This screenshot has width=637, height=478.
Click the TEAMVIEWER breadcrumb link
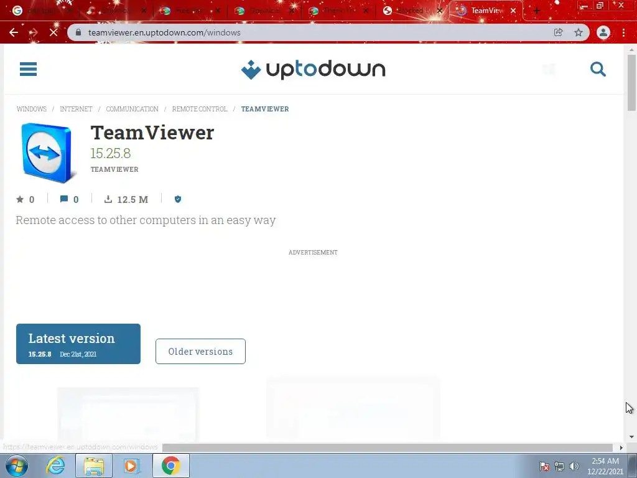tap(265, 109)
